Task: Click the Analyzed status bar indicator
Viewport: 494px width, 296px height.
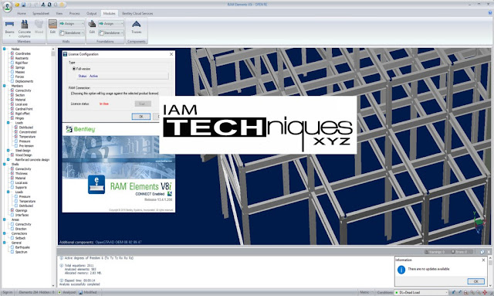Action: tap(67, 293)
